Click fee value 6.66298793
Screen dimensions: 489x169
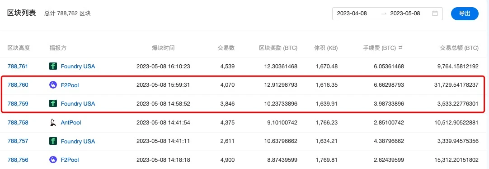[x=388, y=85]
